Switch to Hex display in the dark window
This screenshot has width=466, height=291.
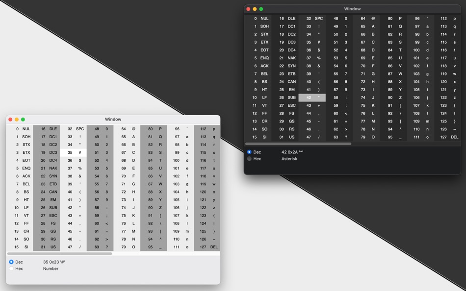point(250,159)
